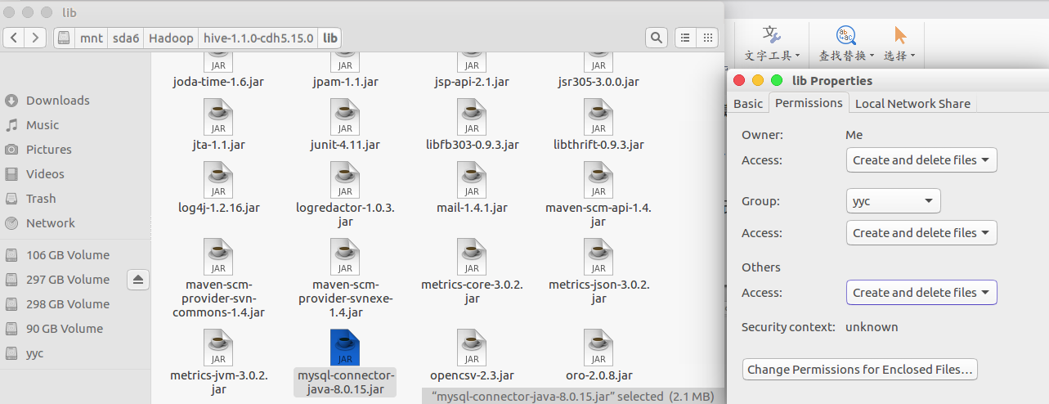Go to sda6 in path bar
1049x404 pixels.
click(x=126, y=38)
